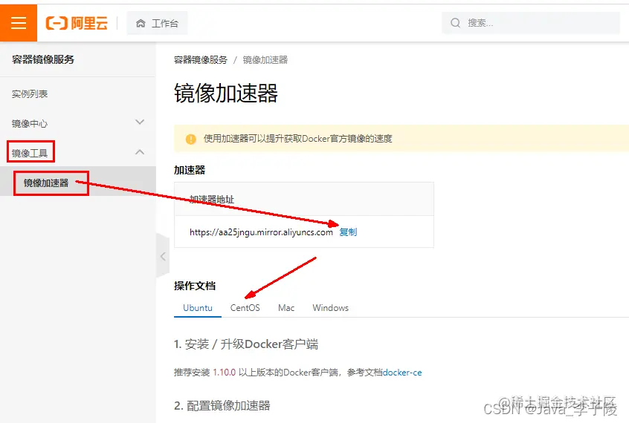Screen dimensions: 629x423
Task: Click the 操作文档 heading
Action: (195, 286)
